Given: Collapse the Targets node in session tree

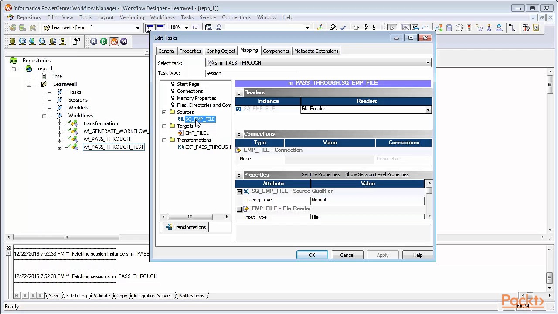Looking at the screenshot, I should click(x=164, y=126).
